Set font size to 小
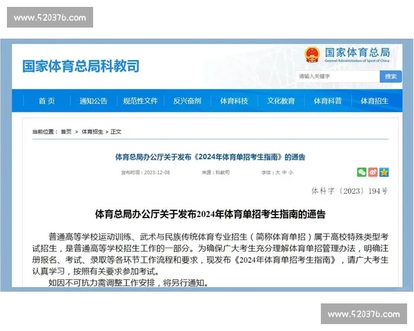This screenshot has width=414, height=331. [x=290, y=172]
